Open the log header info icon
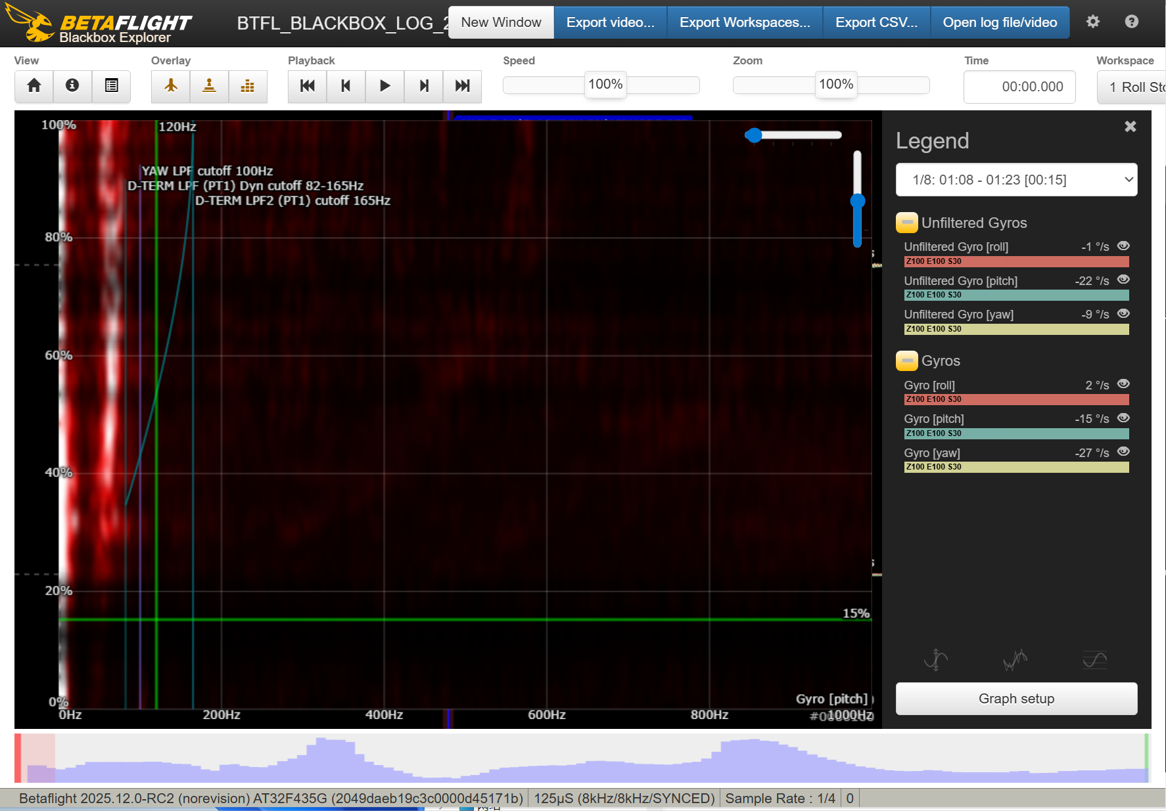This screenshot has width=1166, height=811. 72,86
